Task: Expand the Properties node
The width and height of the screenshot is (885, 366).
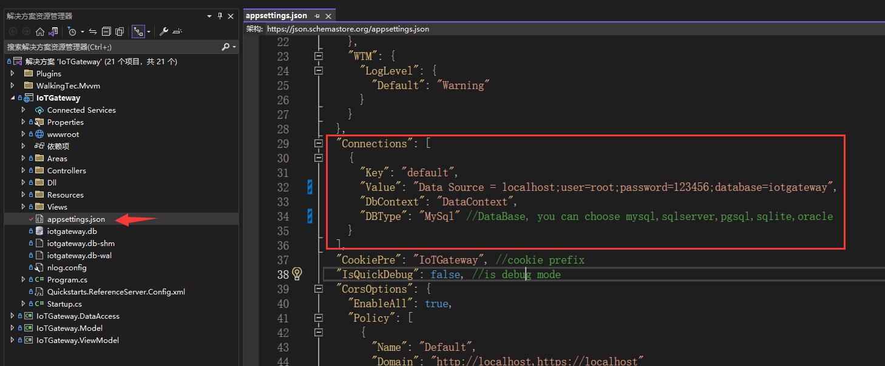Action: [x=24, y=122]
